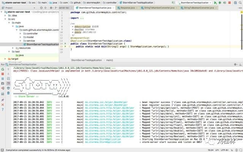Image resolution: width=243 pixels, height=152 pixels.
Task: Expand the controller package
Action: [21, 33]
